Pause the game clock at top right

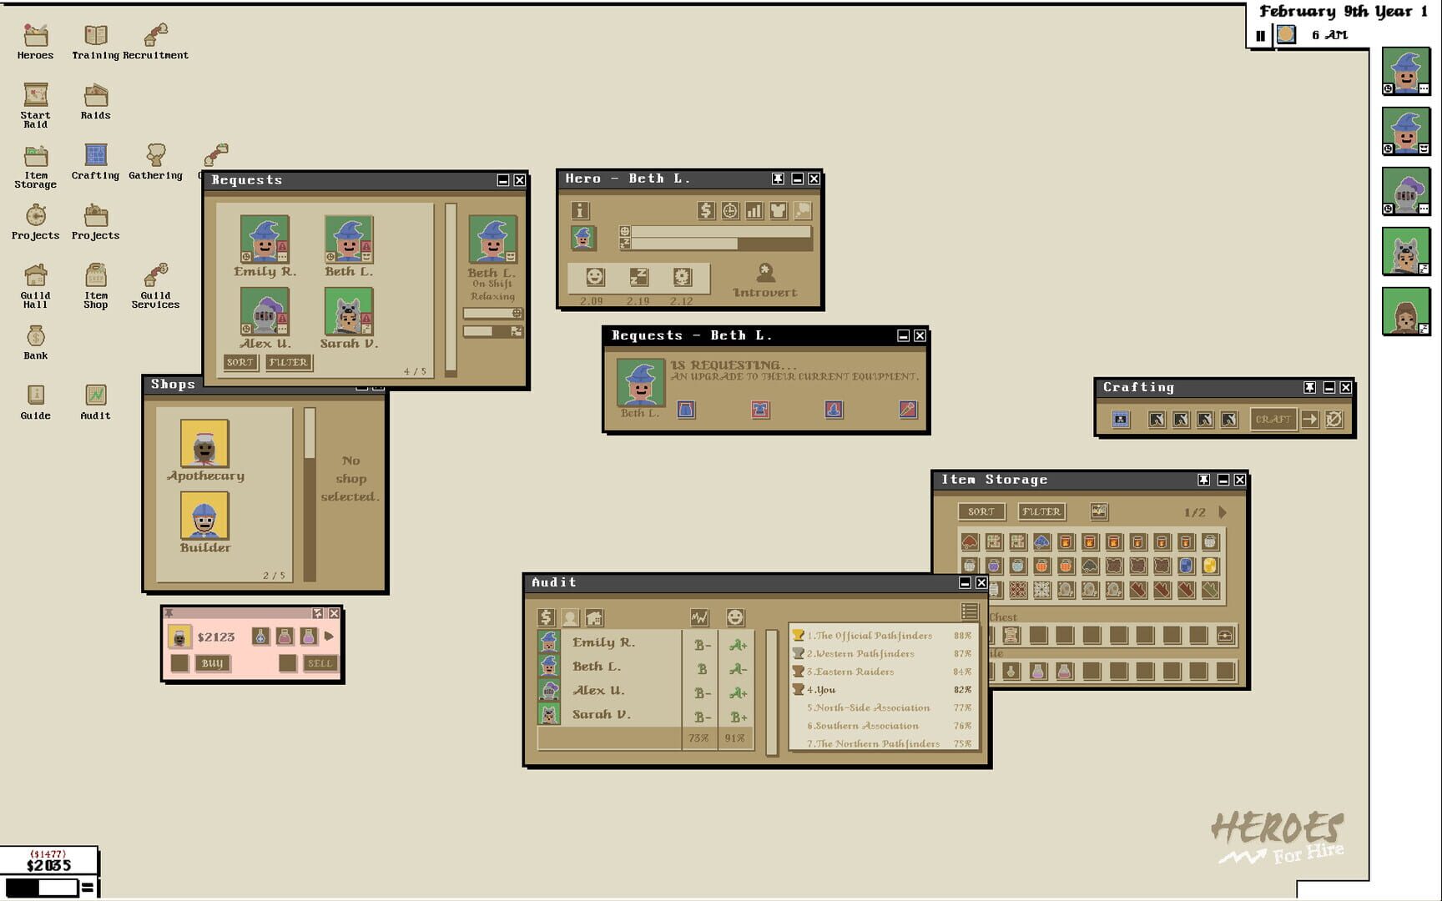click(1260, 35)
